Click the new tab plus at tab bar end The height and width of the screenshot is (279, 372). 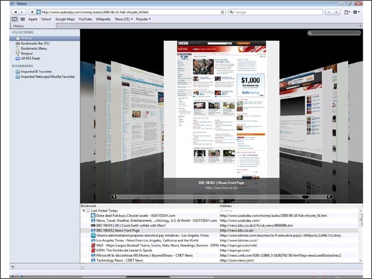[x=360, y=26]
